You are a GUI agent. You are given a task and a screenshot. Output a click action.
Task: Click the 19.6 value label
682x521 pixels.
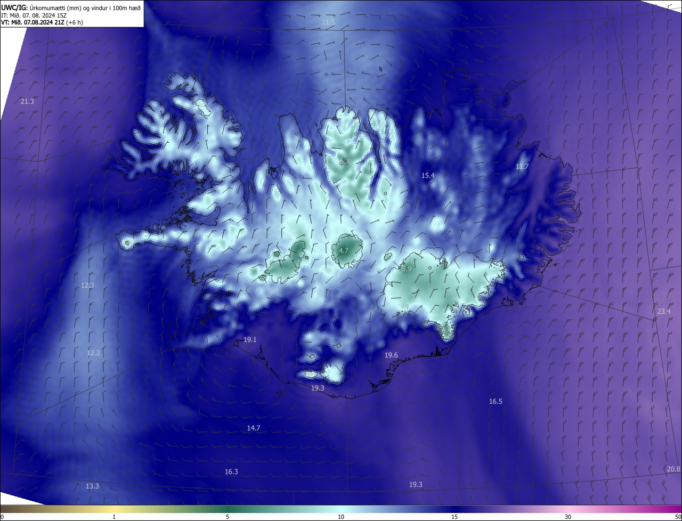click(x=391, y=355)
